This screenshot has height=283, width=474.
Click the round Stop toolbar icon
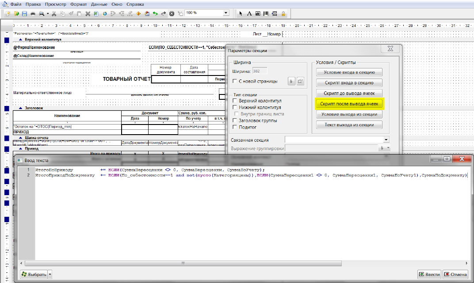coord(172,14)
